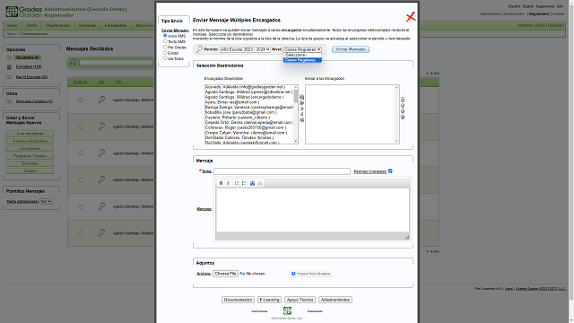Toggle bold in the message editor
Viewport: 574px width, 323px height.
[221, 183]
